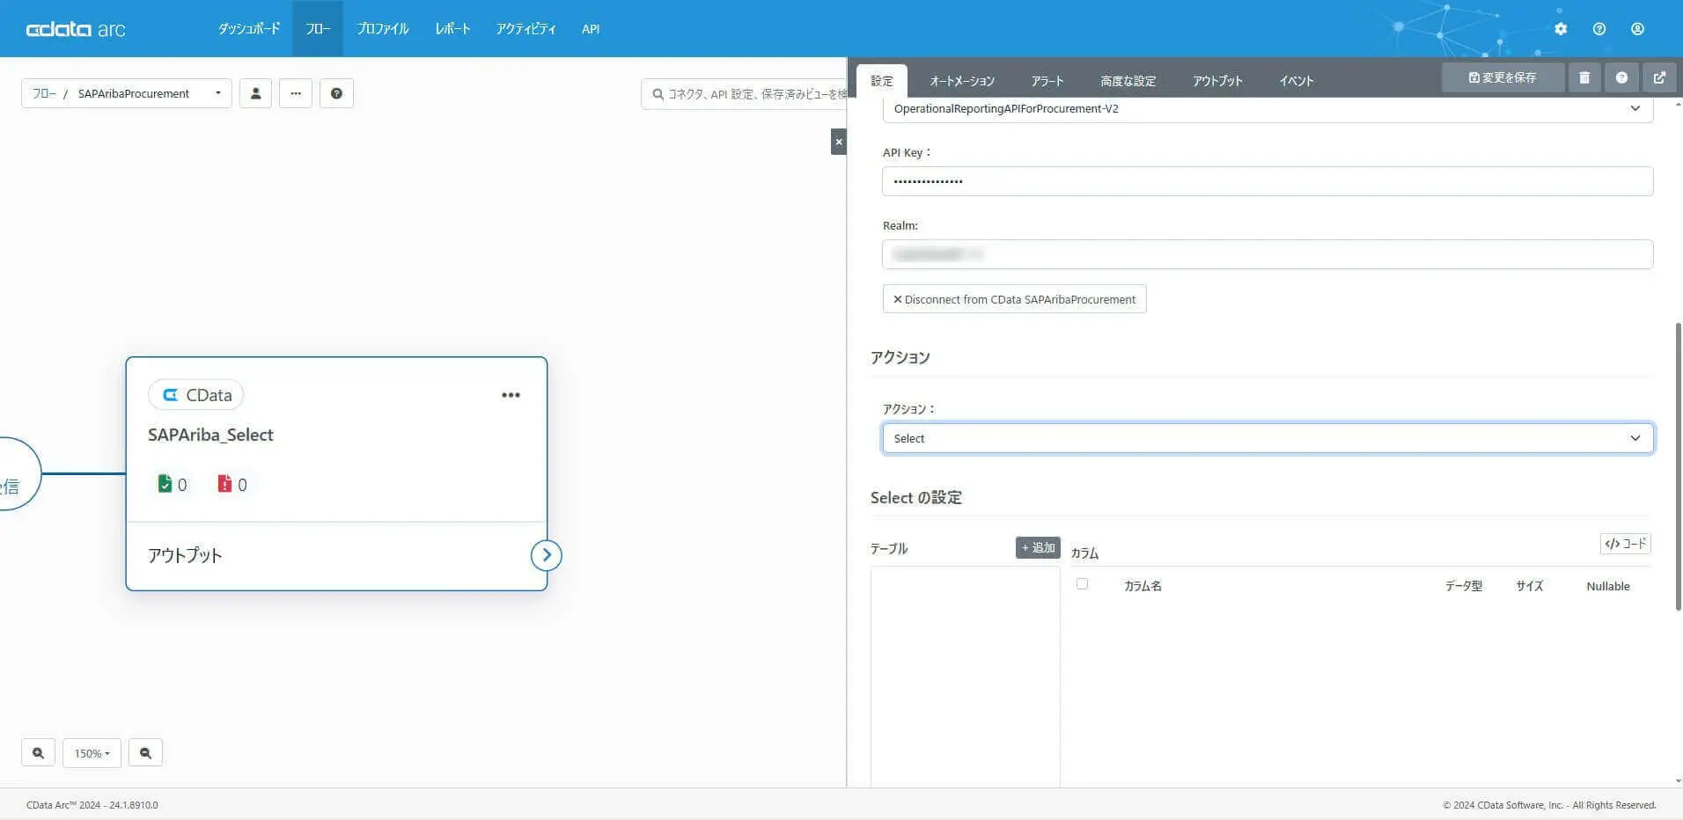Open the アクティビティ menu
The width and height of the screenshot is (1683, 820).
(x=525, y=29)
